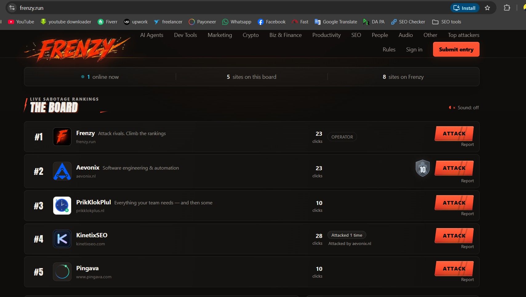Image resolution: width=526 pixels, height=297 pixels.
Task: Open the browser Extensions puzzle icon
Action: coord(507,8)
